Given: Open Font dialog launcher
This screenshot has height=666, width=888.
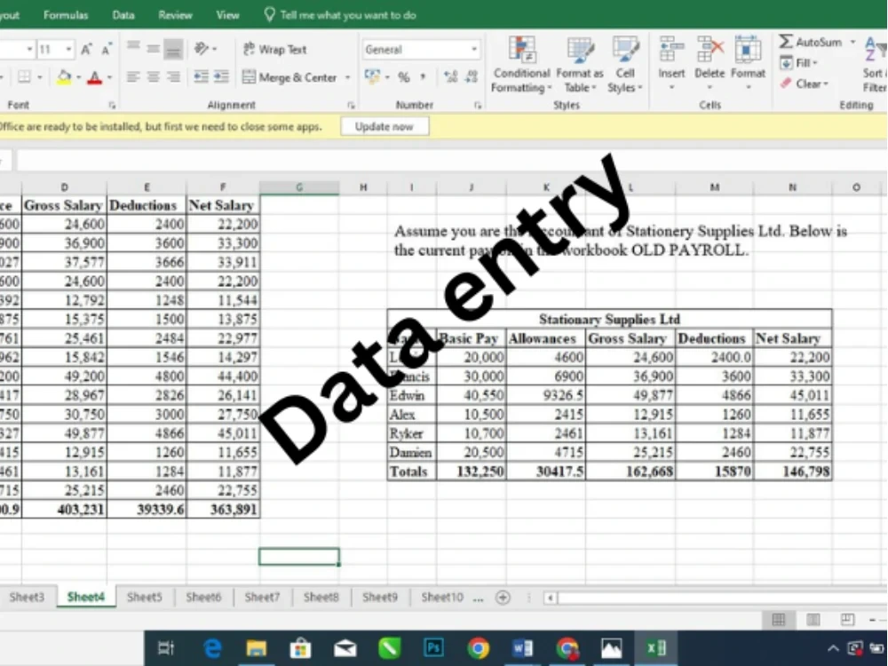Looking at the screenshot, I should click(x=112, y=106).
